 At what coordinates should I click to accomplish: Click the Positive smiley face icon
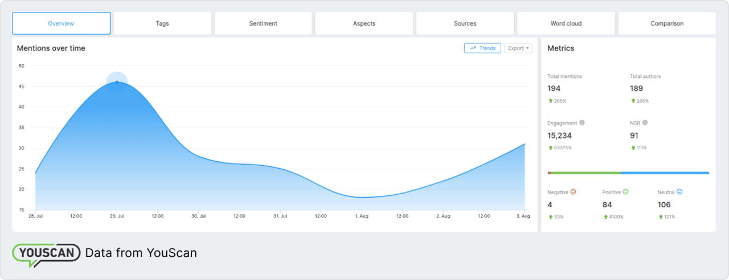click(x=625, y=192)
